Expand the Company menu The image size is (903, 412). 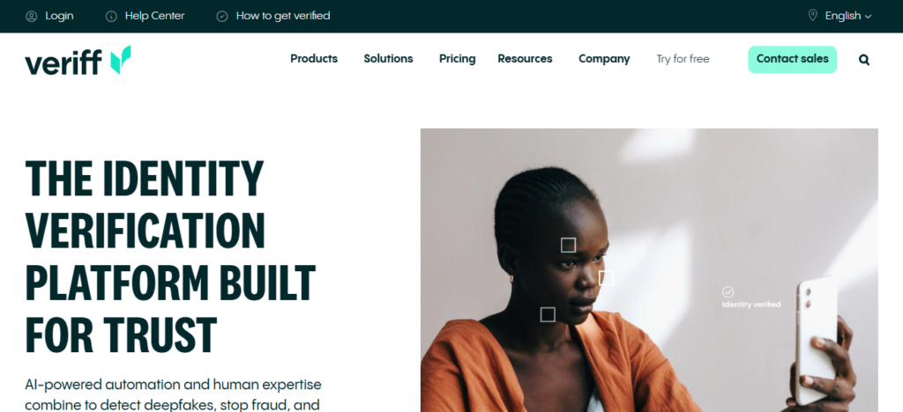coord(604,59)
